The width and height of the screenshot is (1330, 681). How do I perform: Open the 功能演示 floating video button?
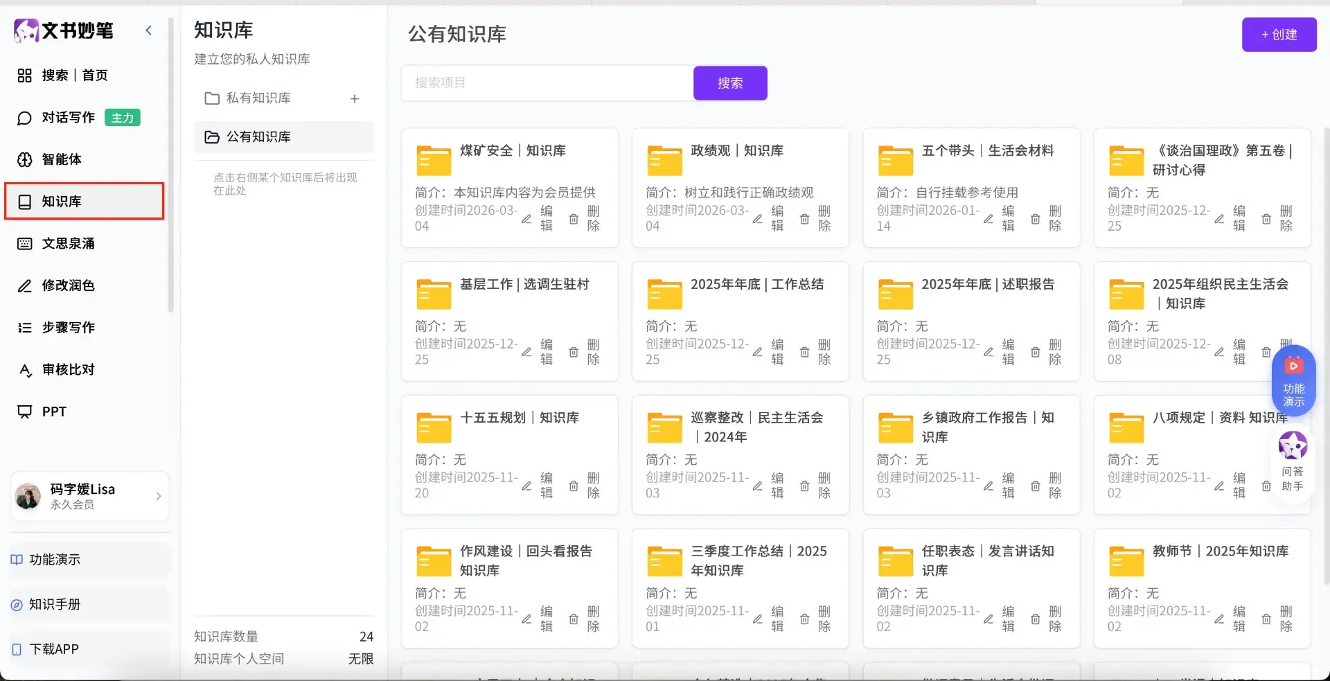[1293, 380]
